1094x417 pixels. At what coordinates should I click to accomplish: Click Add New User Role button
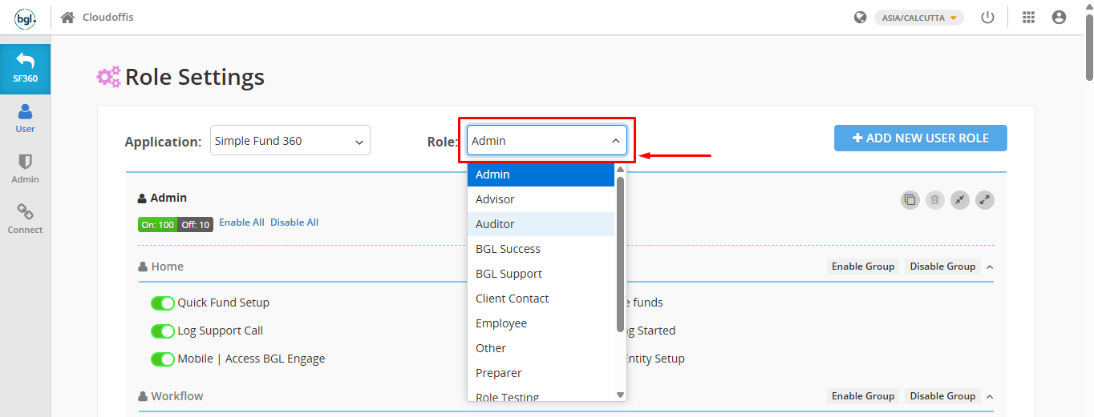920,138
